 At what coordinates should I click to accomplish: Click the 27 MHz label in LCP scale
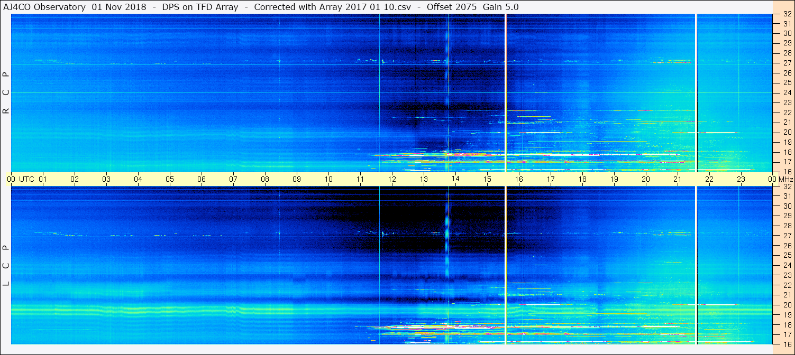(787, 236)
